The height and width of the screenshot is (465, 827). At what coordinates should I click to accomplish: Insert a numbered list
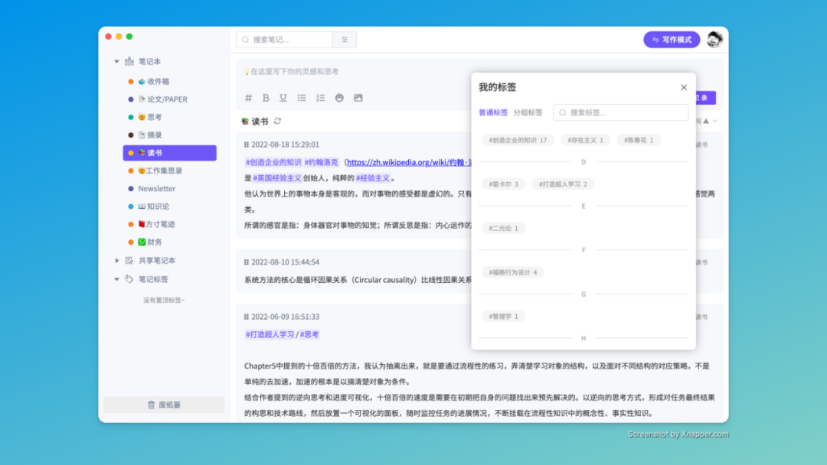tap(320, 97)
